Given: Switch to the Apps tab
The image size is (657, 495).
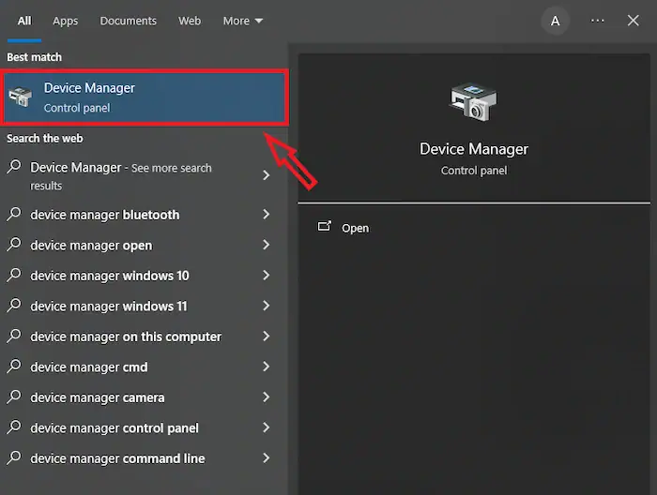Looking at the screenshot, I should [66, 21].
